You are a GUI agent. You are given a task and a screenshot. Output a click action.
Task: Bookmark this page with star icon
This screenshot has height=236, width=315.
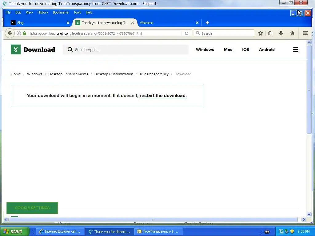pyautogui.click(x=260, y=33)
